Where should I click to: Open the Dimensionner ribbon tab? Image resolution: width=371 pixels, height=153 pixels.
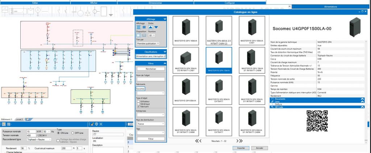(x=155, y=3)
